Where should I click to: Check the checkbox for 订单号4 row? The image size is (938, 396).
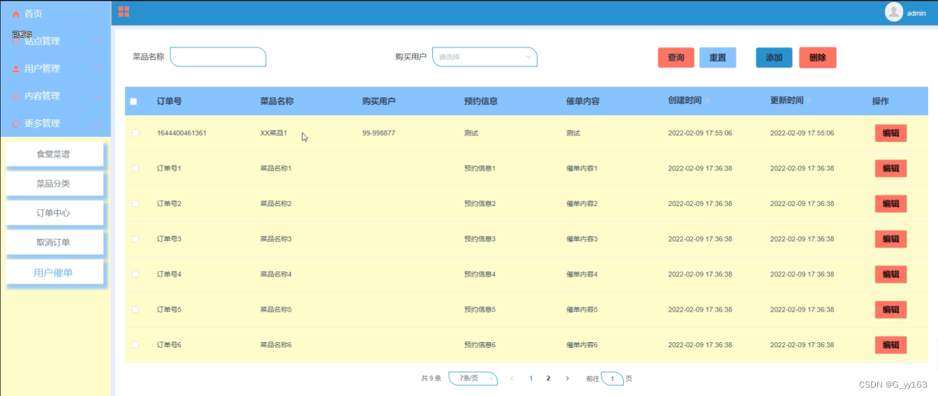[x=135, y=274]
